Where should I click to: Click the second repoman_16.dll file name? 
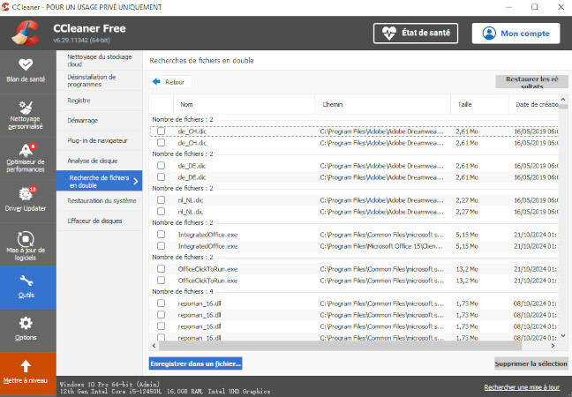pyautogui.click(x=199, y=315)
